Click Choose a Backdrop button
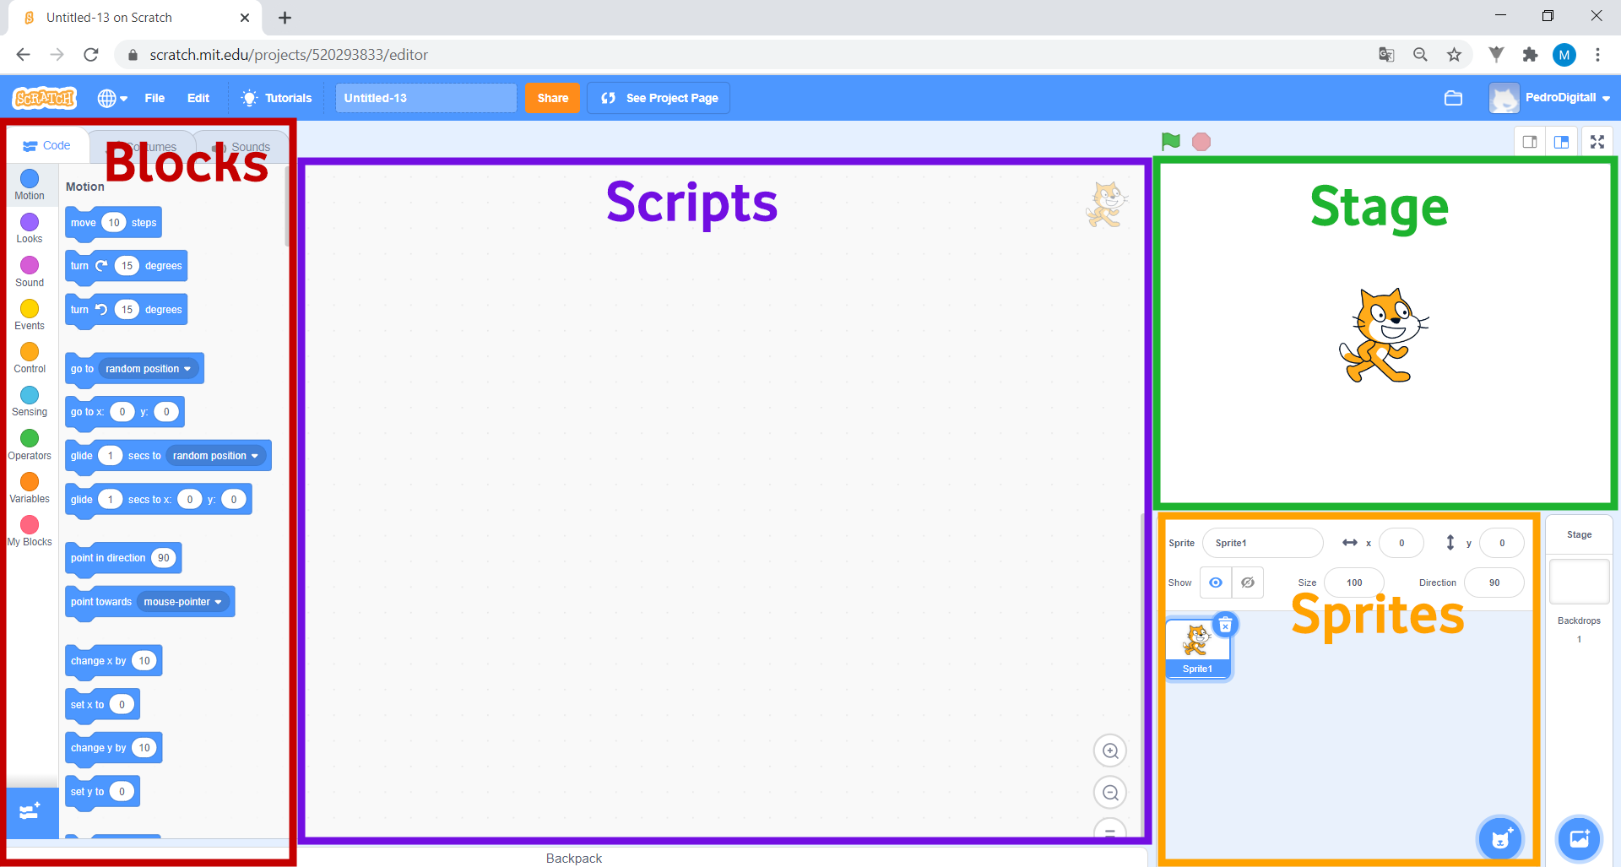 (x=1579, y=838)
